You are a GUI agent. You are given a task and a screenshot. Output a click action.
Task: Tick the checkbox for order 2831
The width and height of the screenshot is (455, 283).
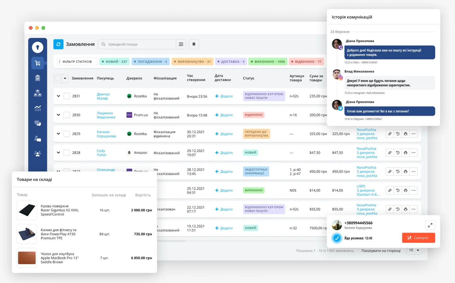point(67,96)
